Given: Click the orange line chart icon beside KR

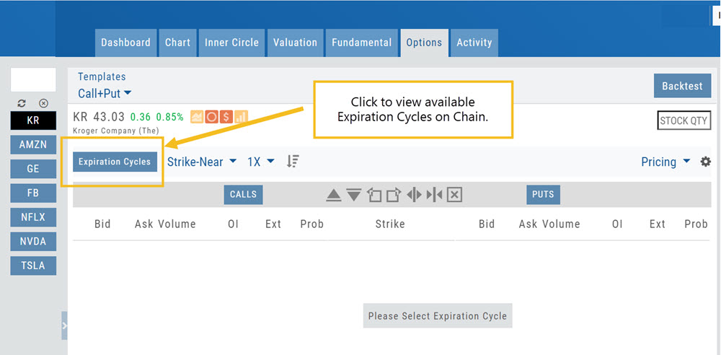Looking at the screenshot, I should pos(197,116).
